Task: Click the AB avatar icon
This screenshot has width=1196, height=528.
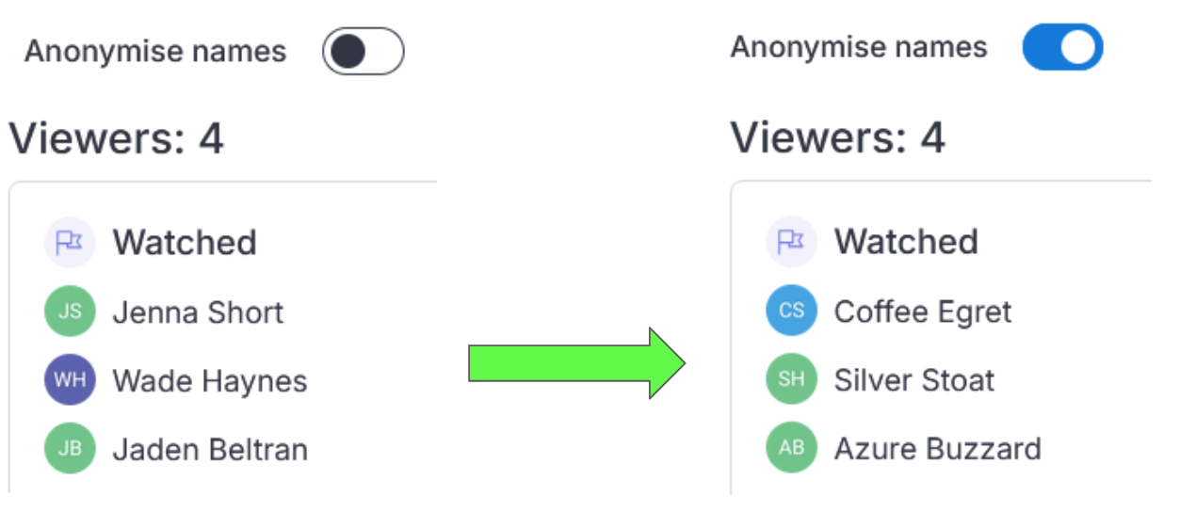Action: [x=791, y=447]
